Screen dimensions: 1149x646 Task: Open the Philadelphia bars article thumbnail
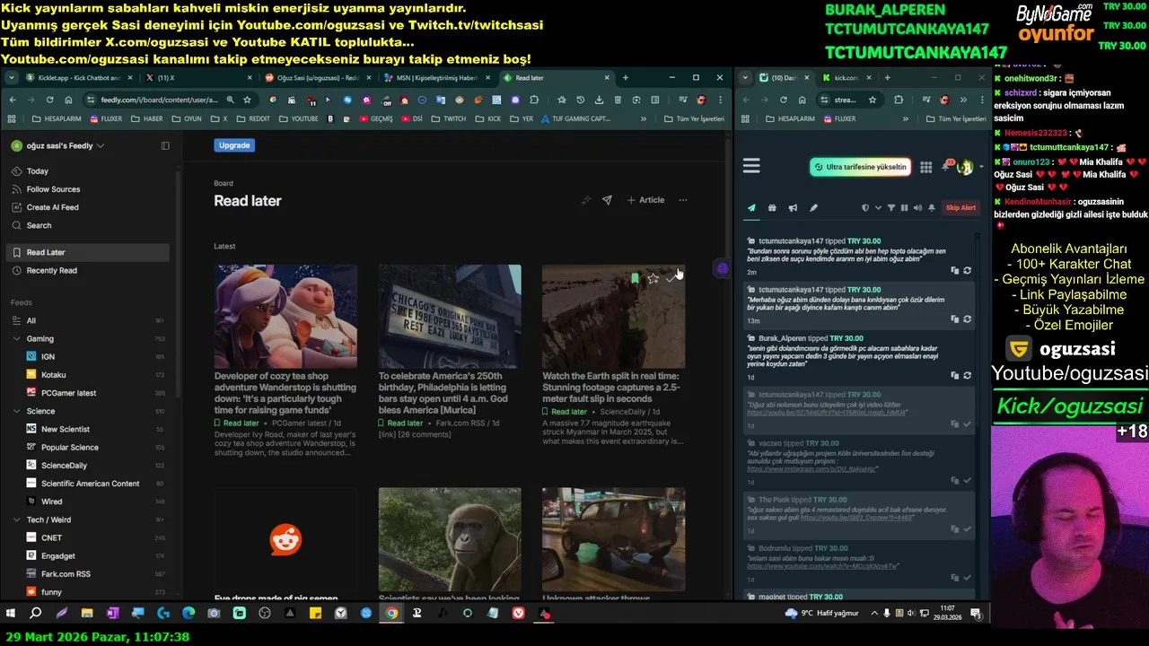click(x=449, y=316)
